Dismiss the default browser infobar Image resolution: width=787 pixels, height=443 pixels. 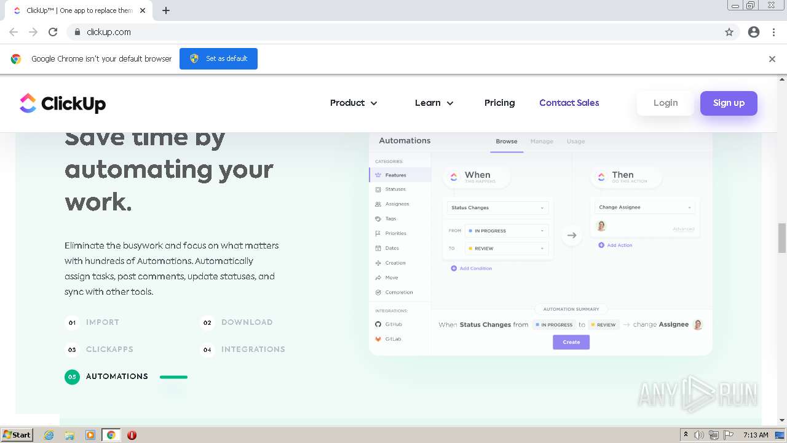click(772, 59)
